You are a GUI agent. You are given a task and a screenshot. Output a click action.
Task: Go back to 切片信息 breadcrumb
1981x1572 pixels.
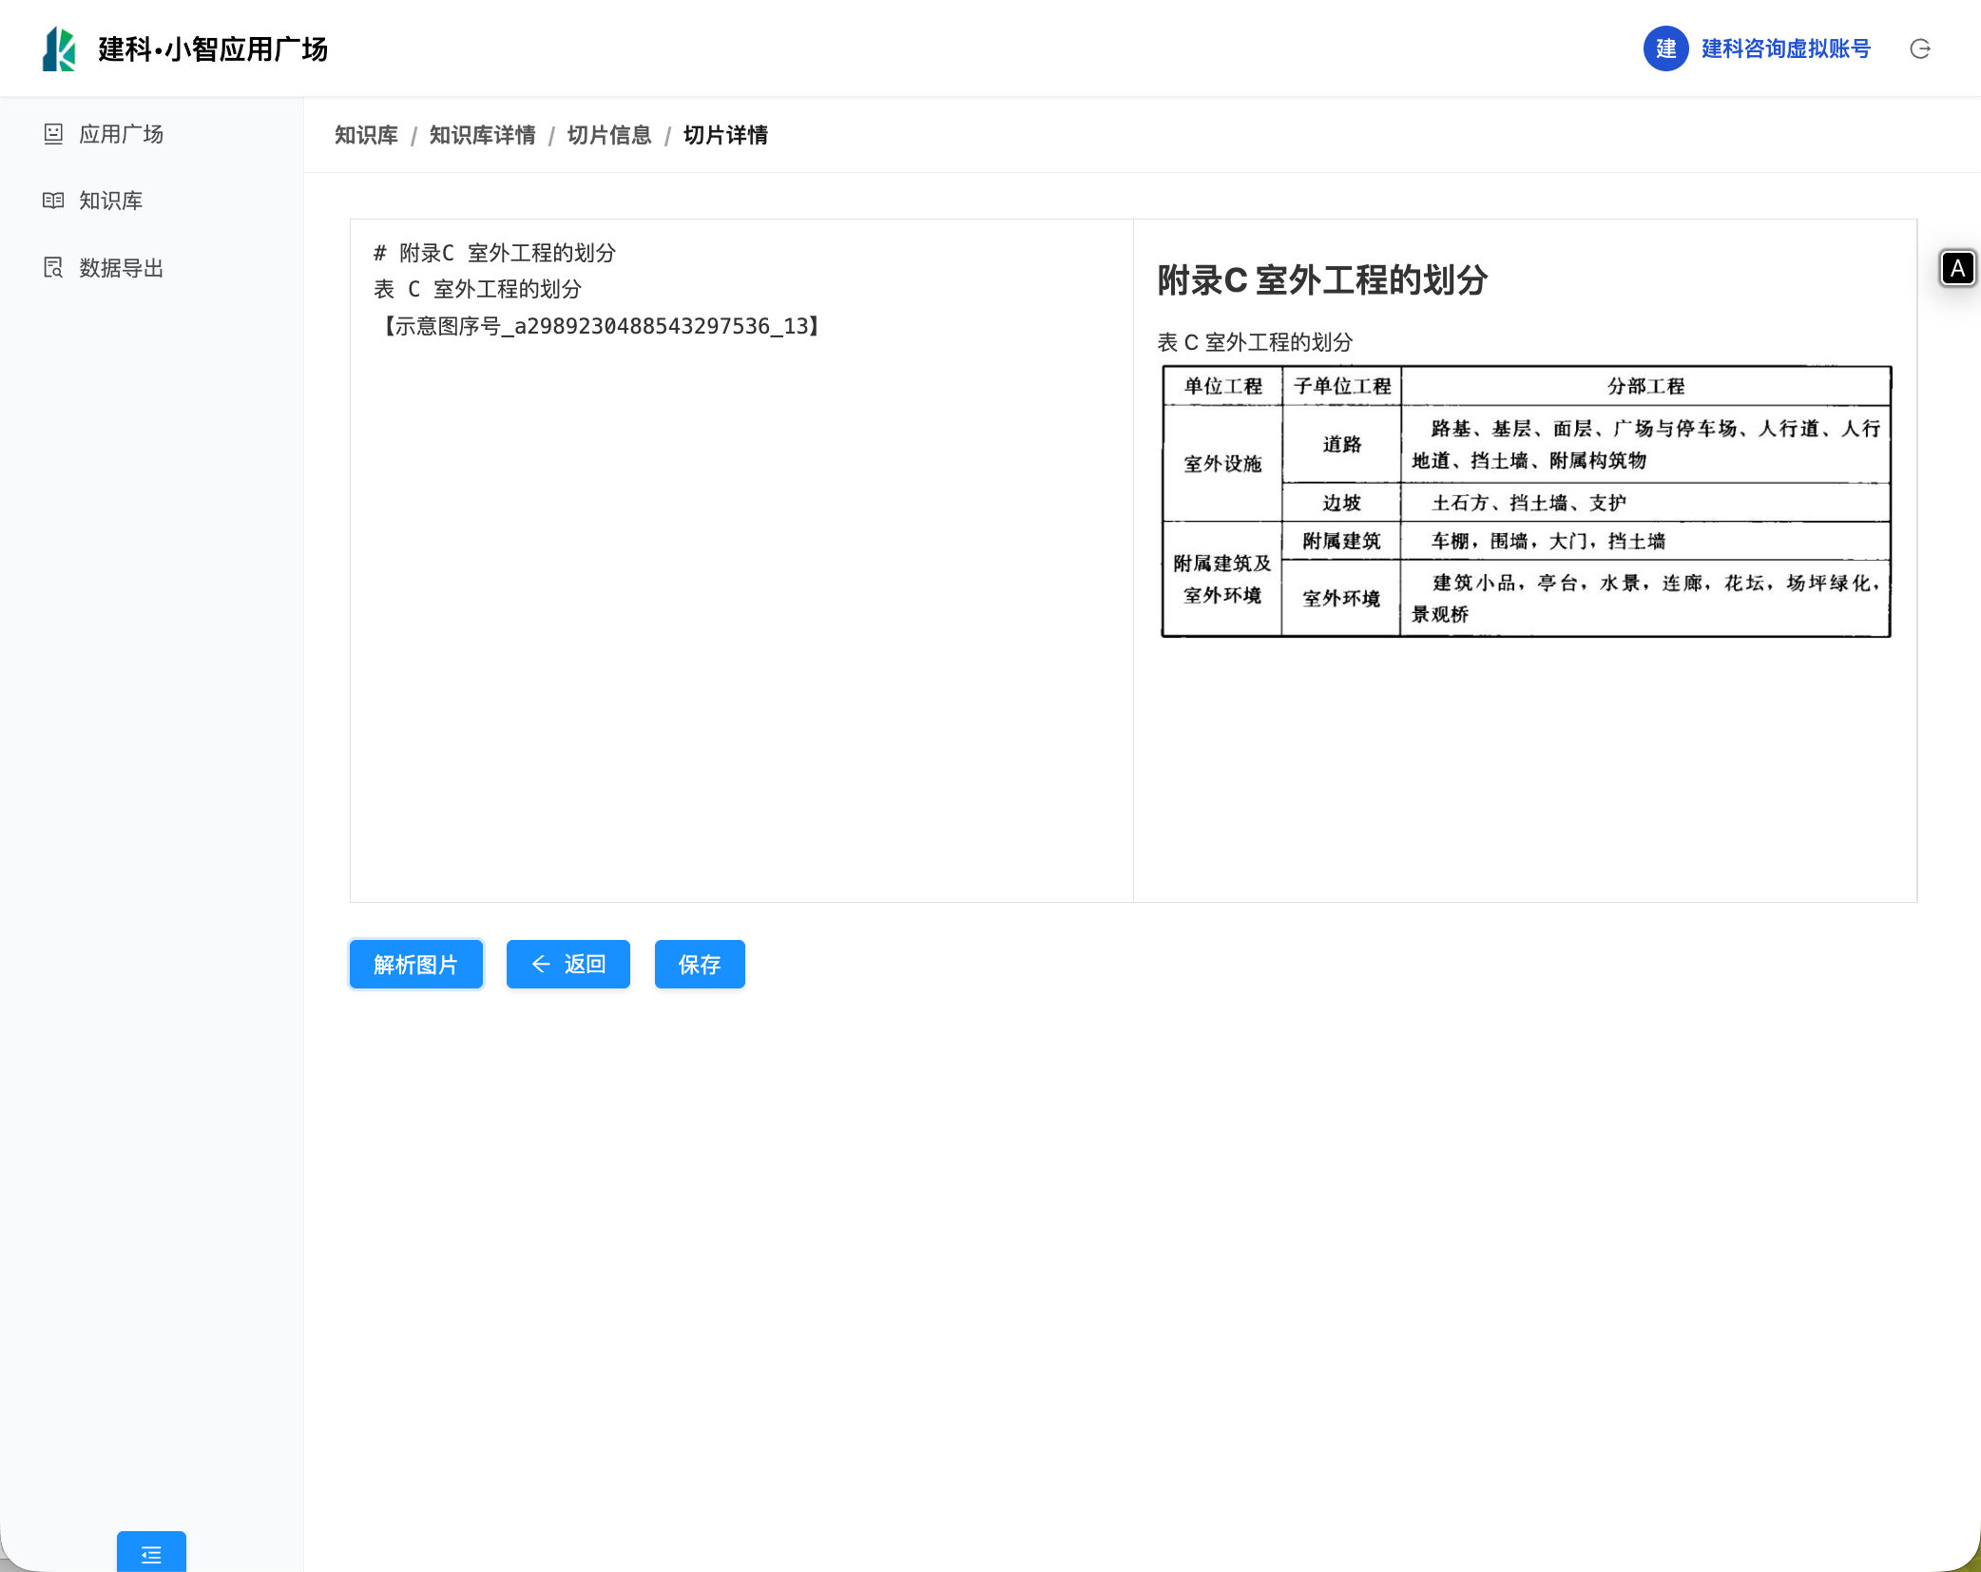[x=609, y=135]
